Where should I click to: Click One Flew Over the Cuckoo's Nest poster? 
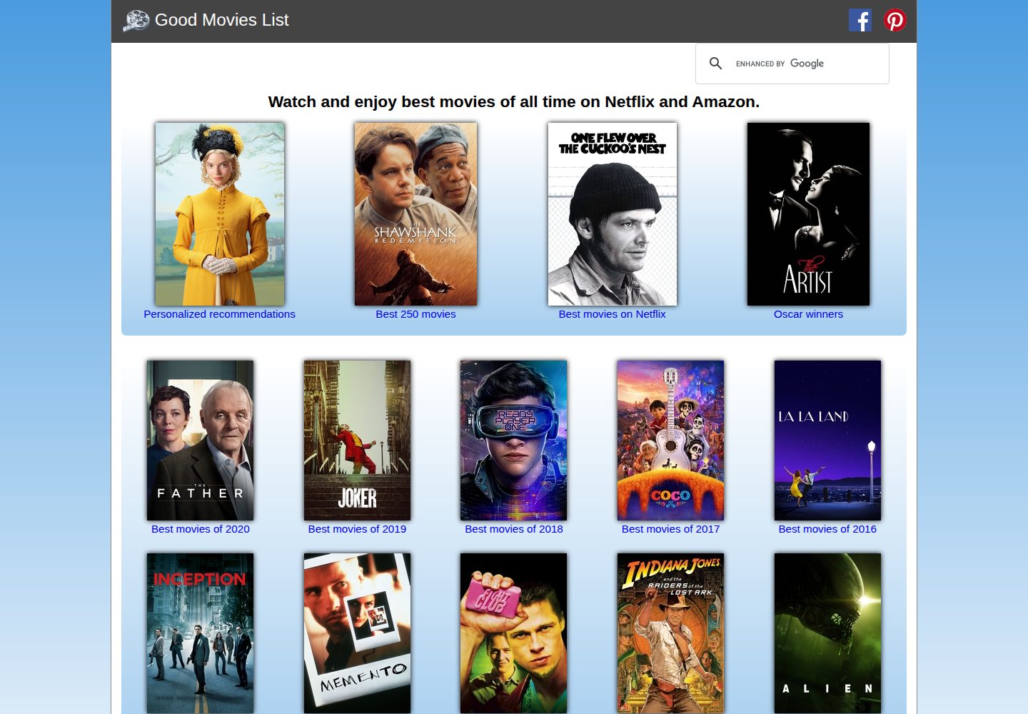tap(613, 214)
